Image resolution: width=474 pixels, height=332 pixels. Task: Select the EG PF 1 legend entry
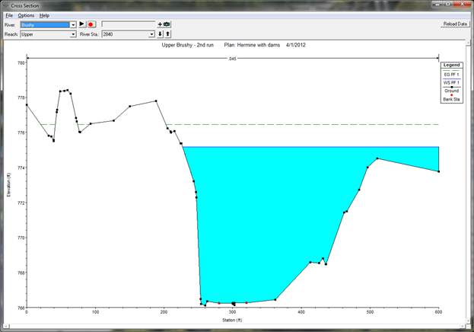pyautogui.click(x=452, y=75)
